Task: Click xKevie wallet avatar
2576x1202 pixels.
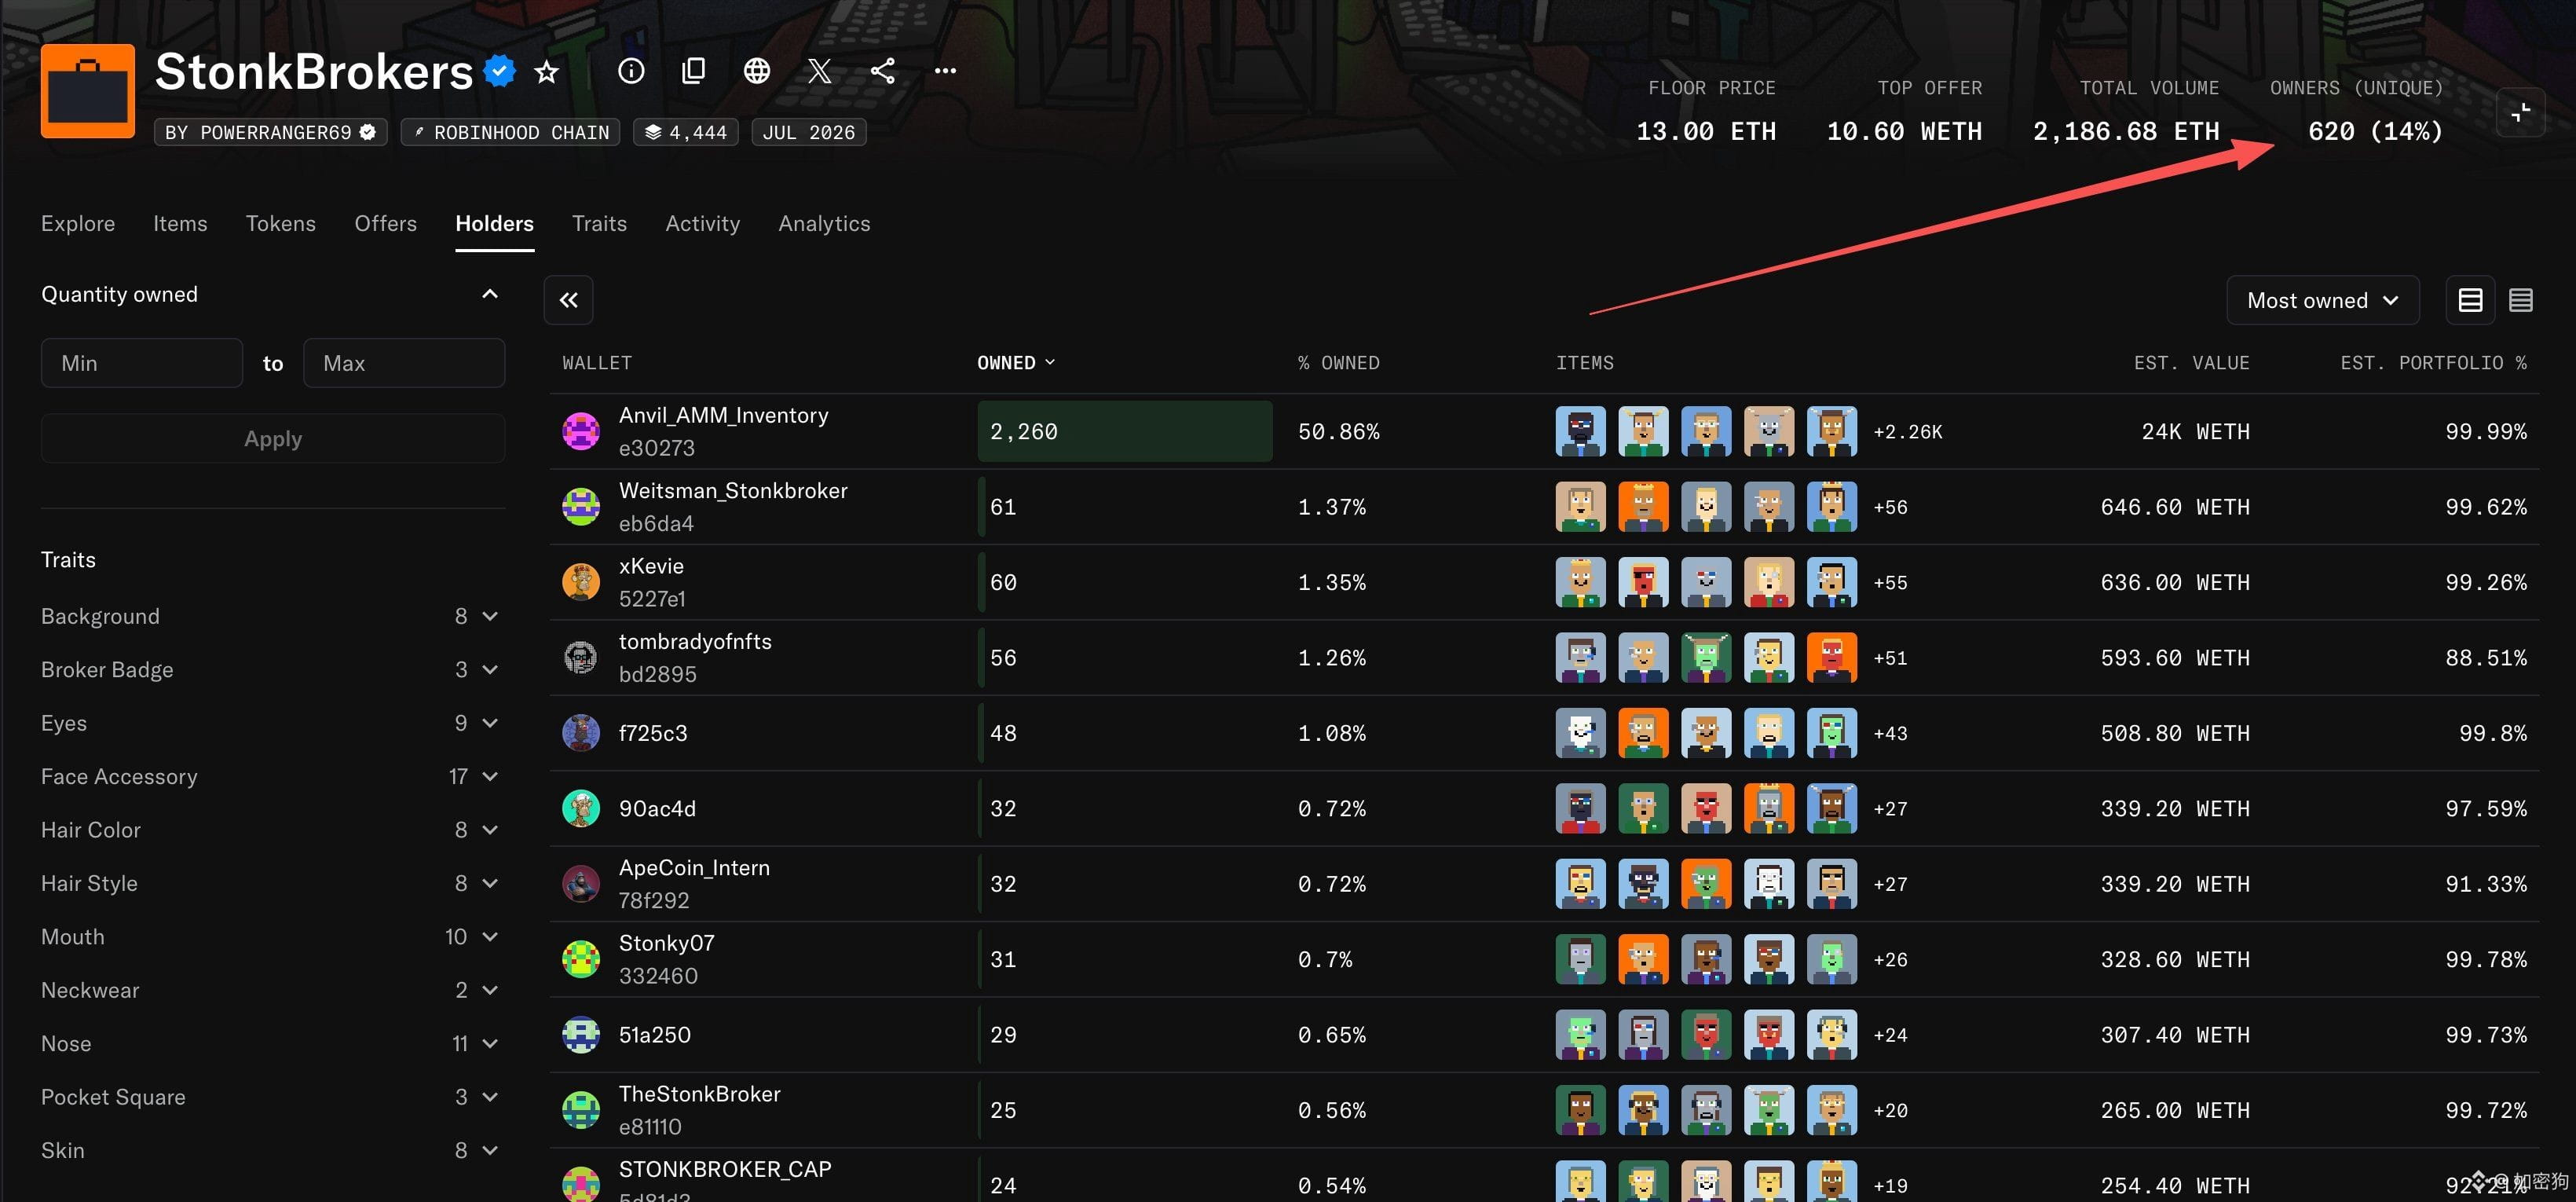Action: coord(581,582)
